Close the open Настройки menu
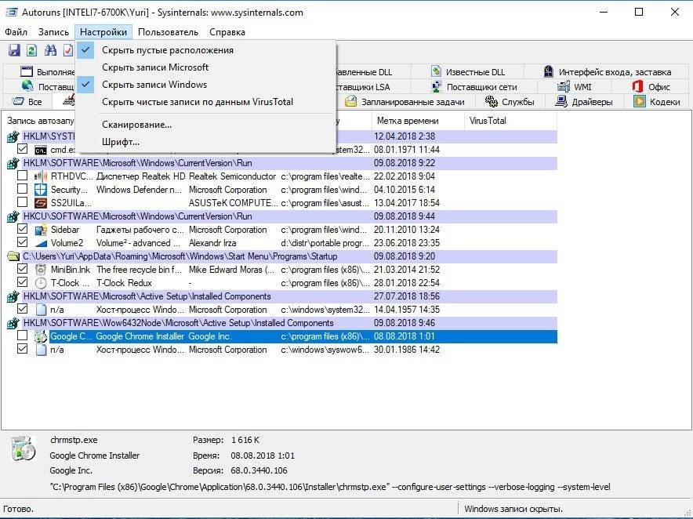 tap(103, 32)
